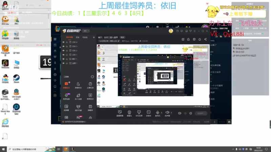Select the 全屏 1 source row
Screen dimensions: 271x152
79,63
